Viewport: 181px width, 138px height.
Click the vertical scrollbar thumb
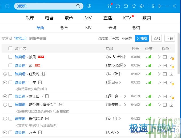[179, 53]
